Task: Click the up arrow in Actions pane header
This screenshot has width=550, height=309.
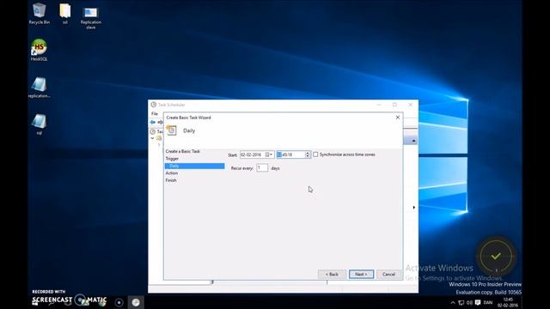Action: 414,141
